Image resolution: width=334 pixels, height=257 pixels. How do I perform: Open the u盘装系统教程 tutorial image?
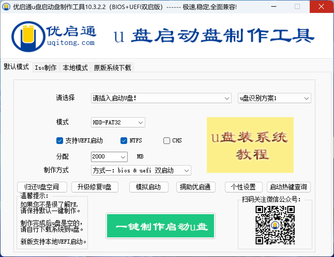click(250, 145)
